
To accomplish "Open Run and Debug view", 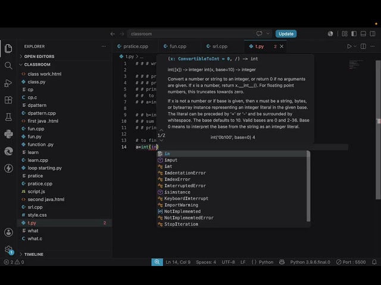I will pyautogui.click(x=8, y=83).
